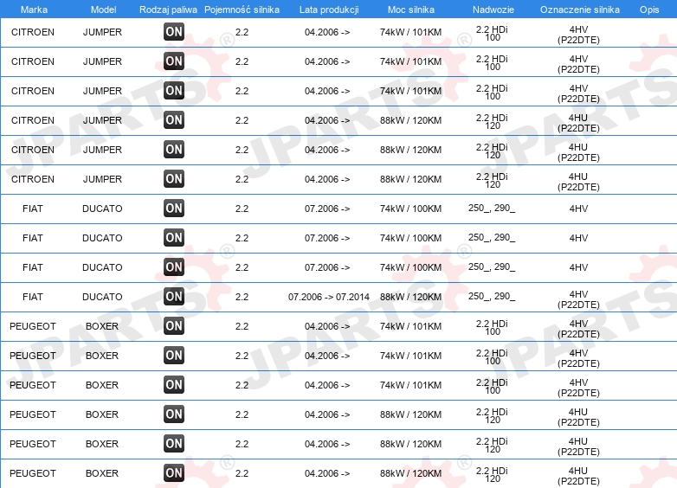Click the Pojemność silnika column header
Screen dimensions: 677x488
[x=242, y=10]
